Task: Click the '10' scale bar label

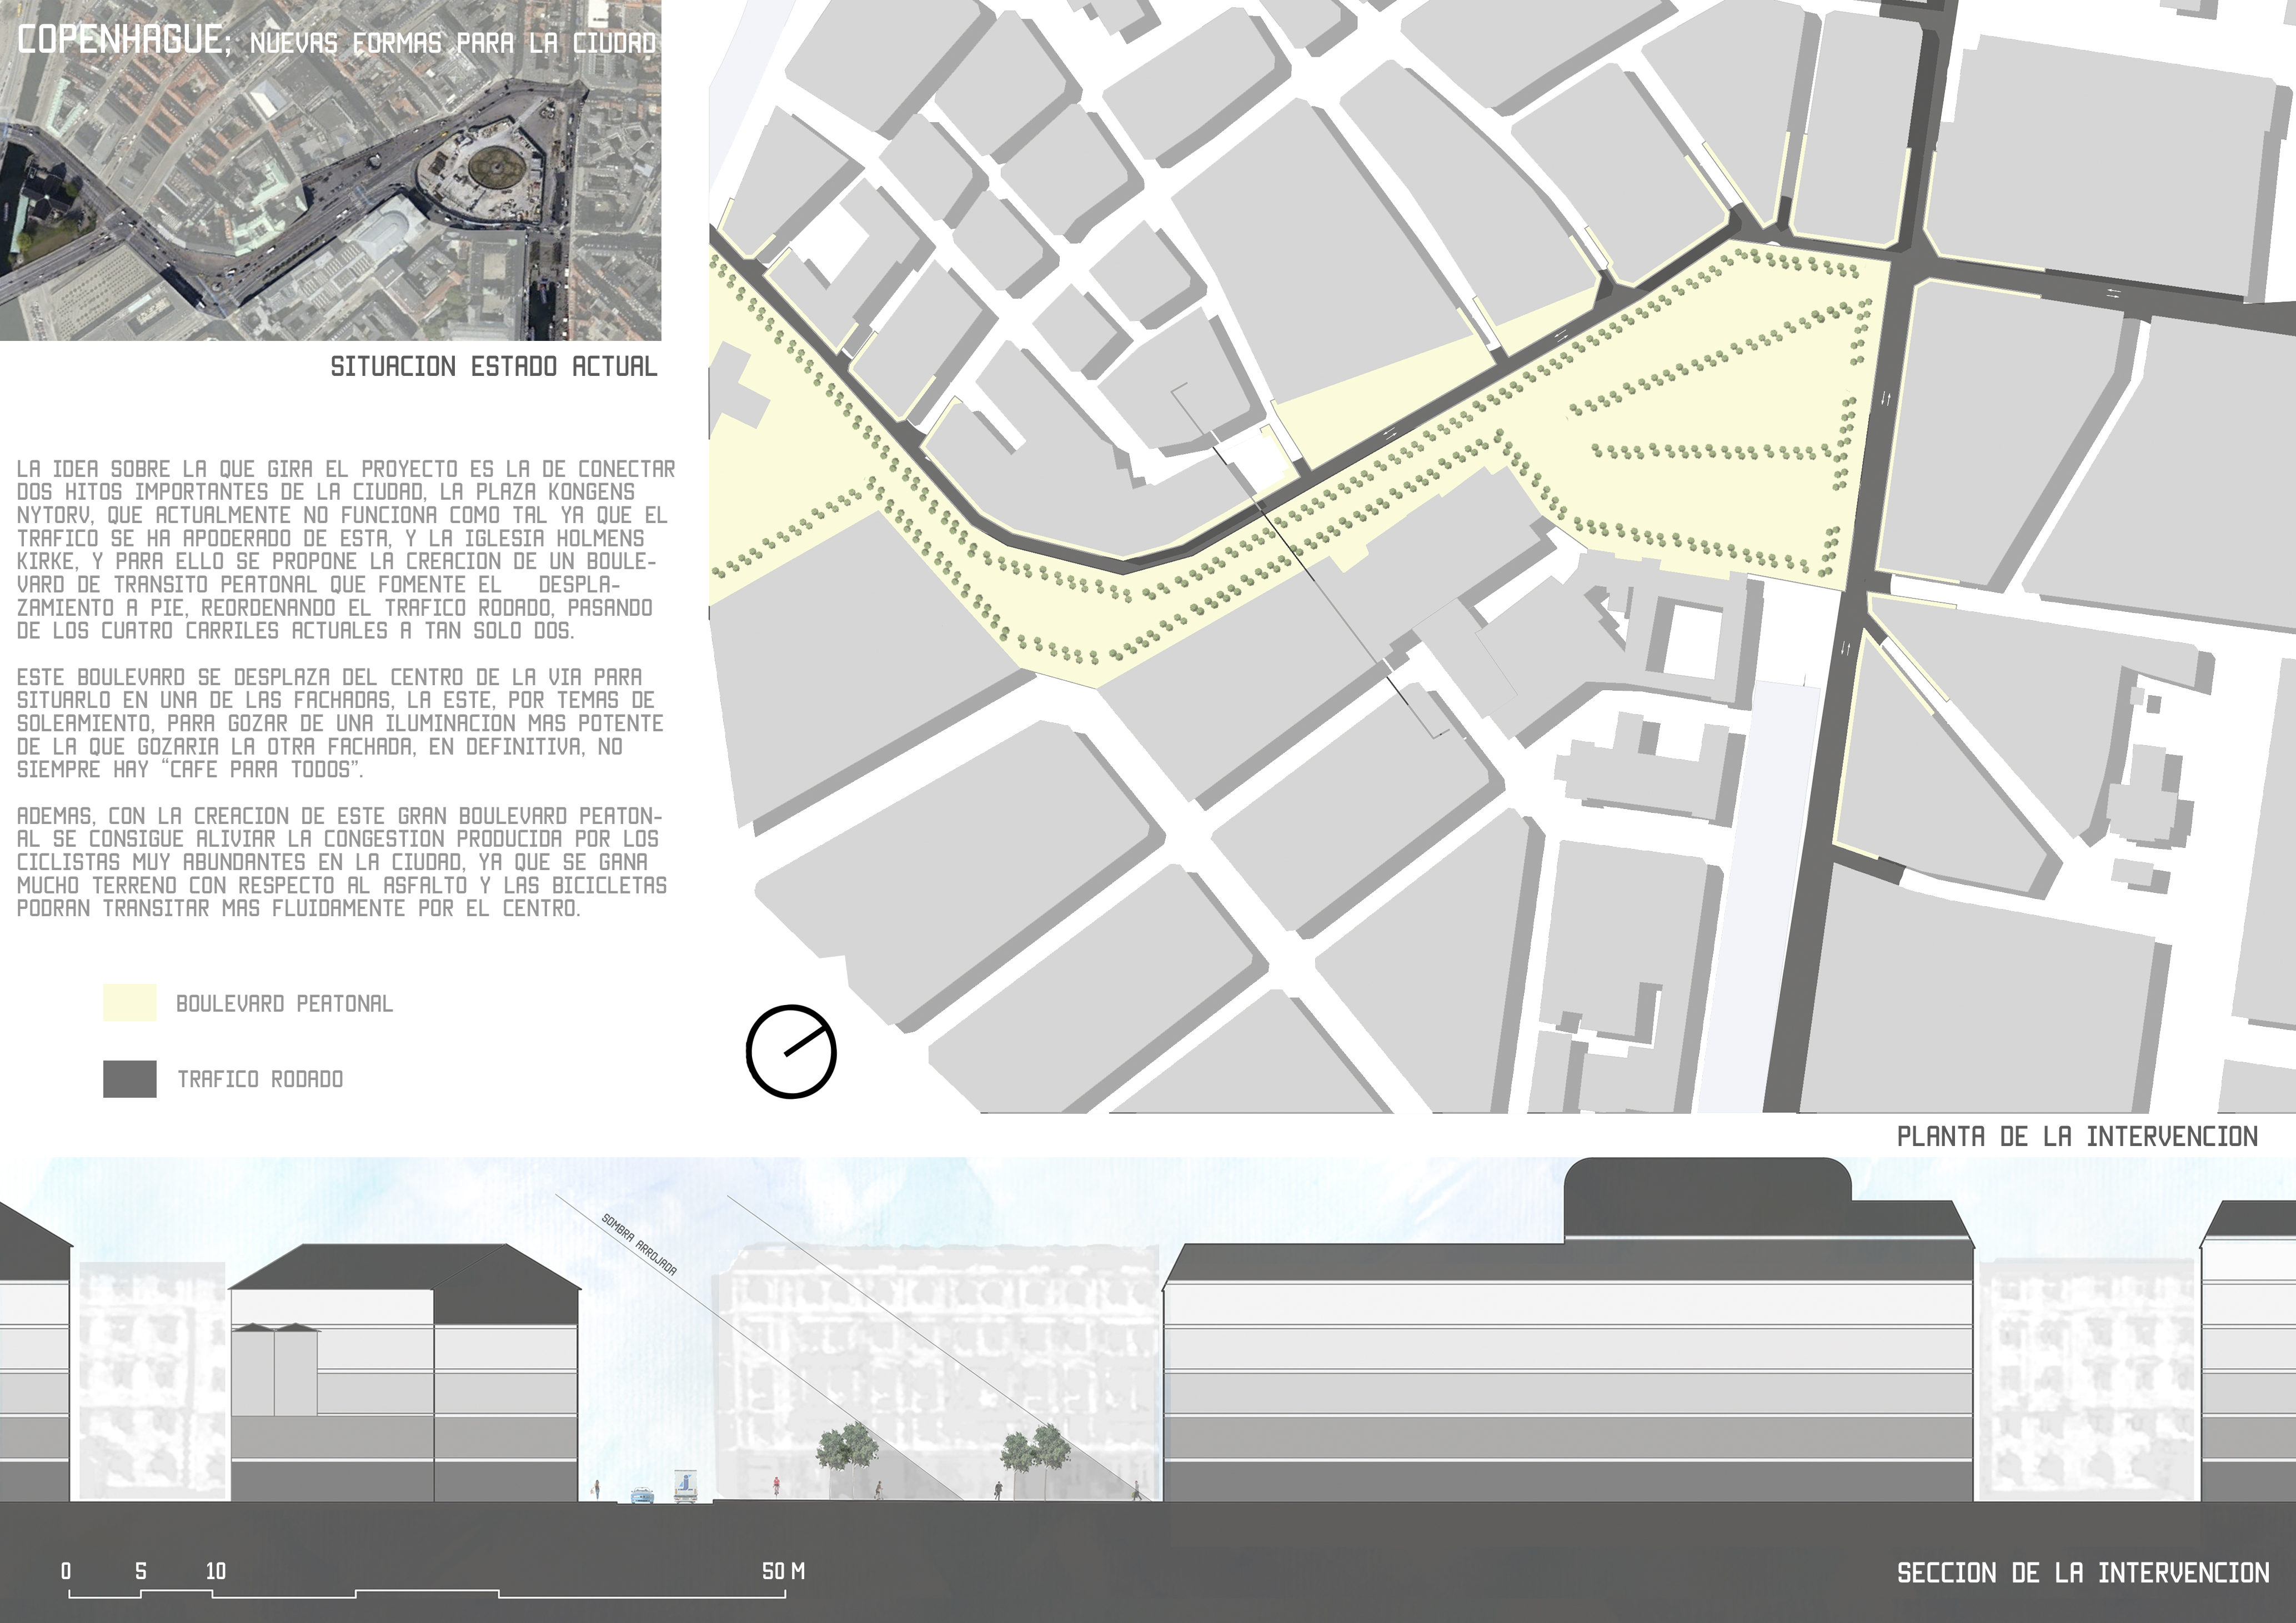Action: coord(216,1571)
